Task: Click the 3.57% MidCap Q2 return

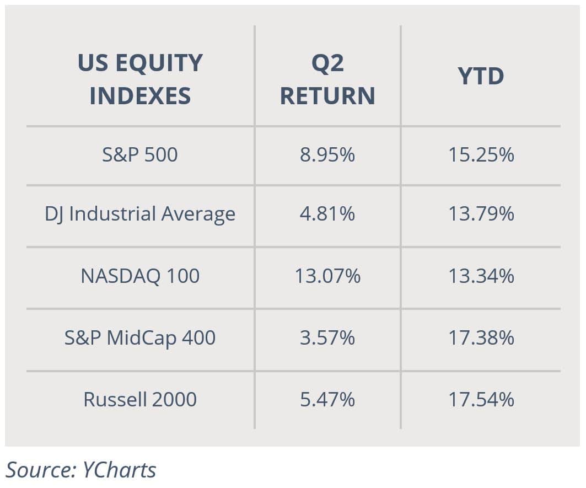Action: 327,337
